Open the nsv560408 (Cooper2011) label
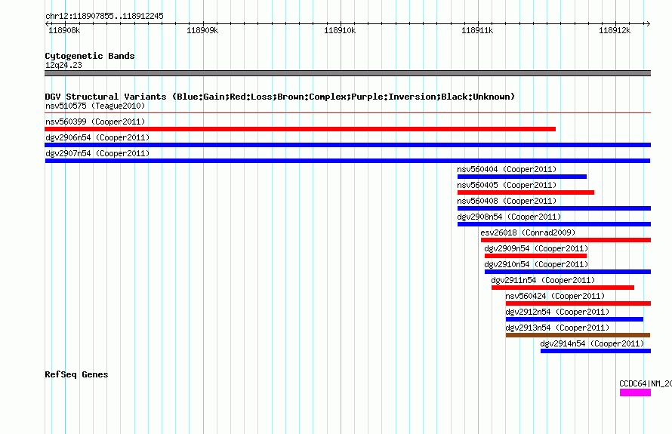 pos(507,201)
